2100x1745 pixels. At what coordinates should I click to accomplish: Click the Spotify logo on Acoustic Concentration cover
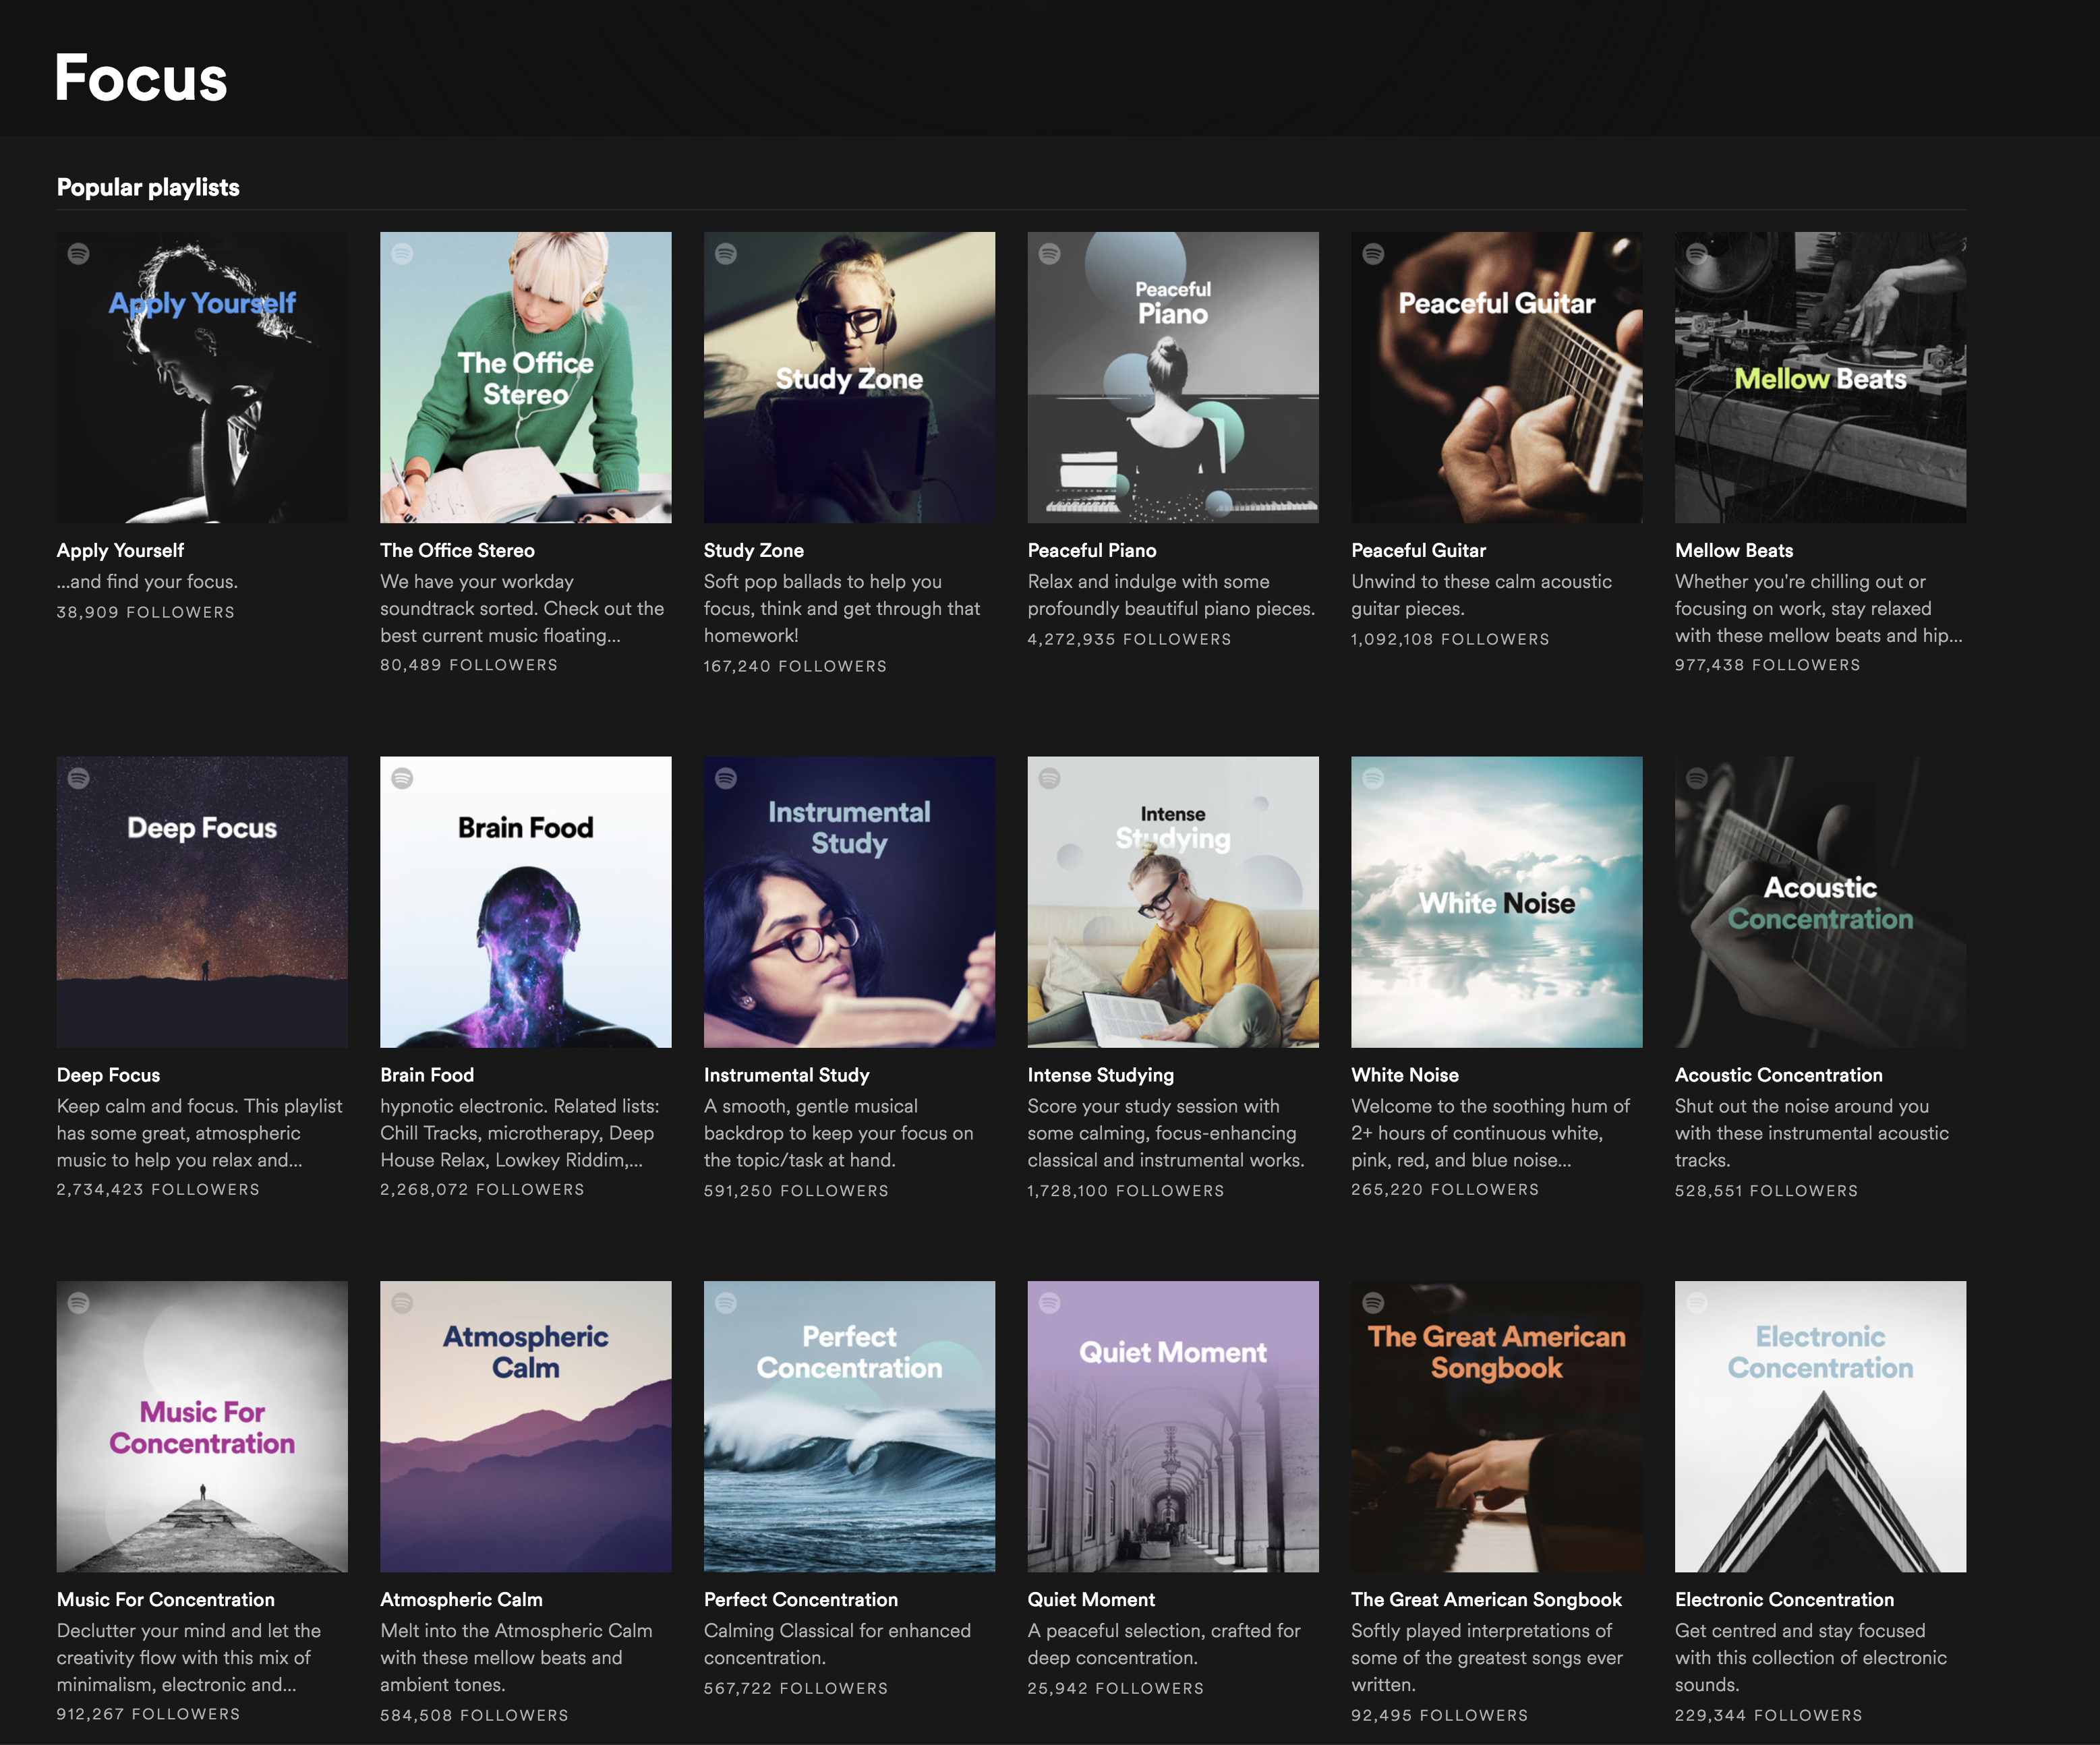1697,778
